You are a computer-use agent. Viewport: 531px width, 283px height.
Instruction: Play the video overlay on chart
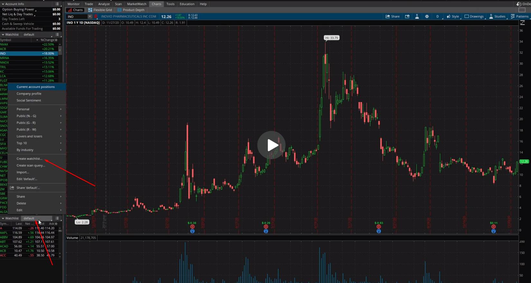click(271, 145)
